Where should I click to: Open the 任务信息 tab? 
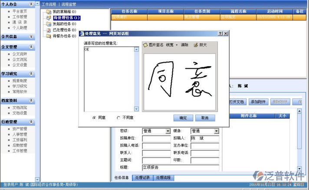point(122,178)
